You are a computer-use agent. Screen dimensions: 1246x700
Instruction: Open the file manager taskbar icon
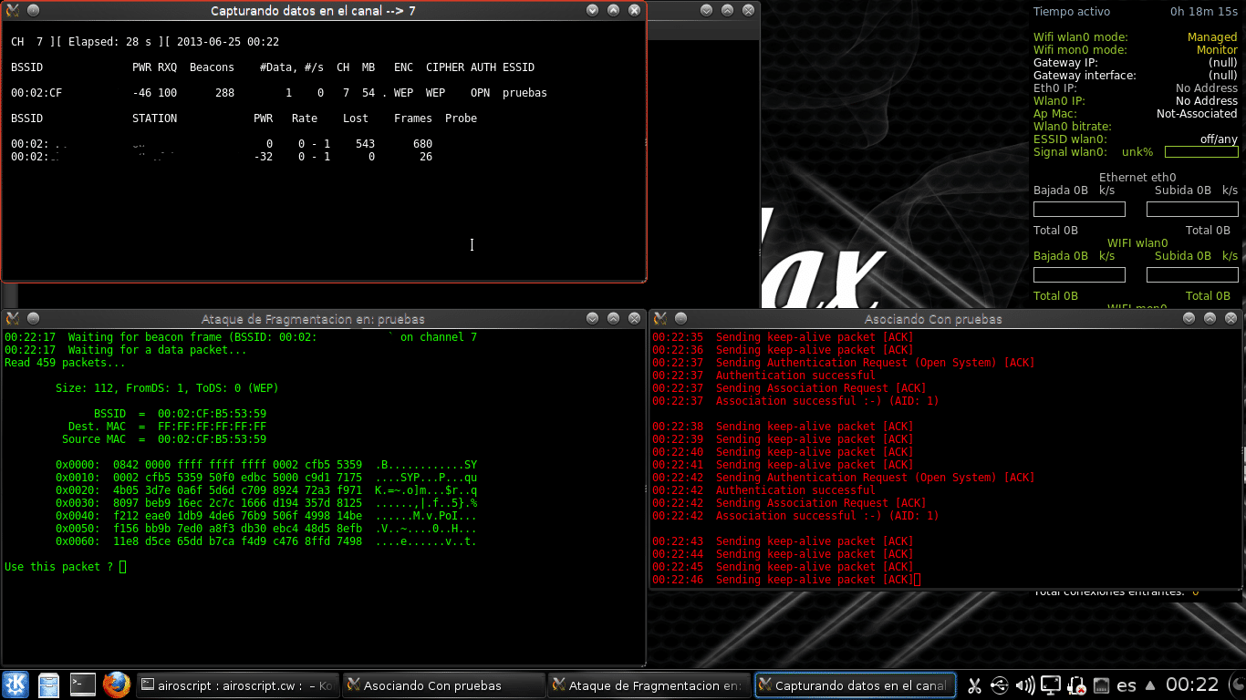tap(49, 685)
